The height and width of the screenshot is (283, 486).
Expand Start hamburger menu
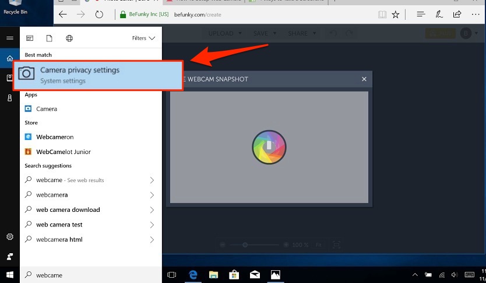[x=10, y=38]
